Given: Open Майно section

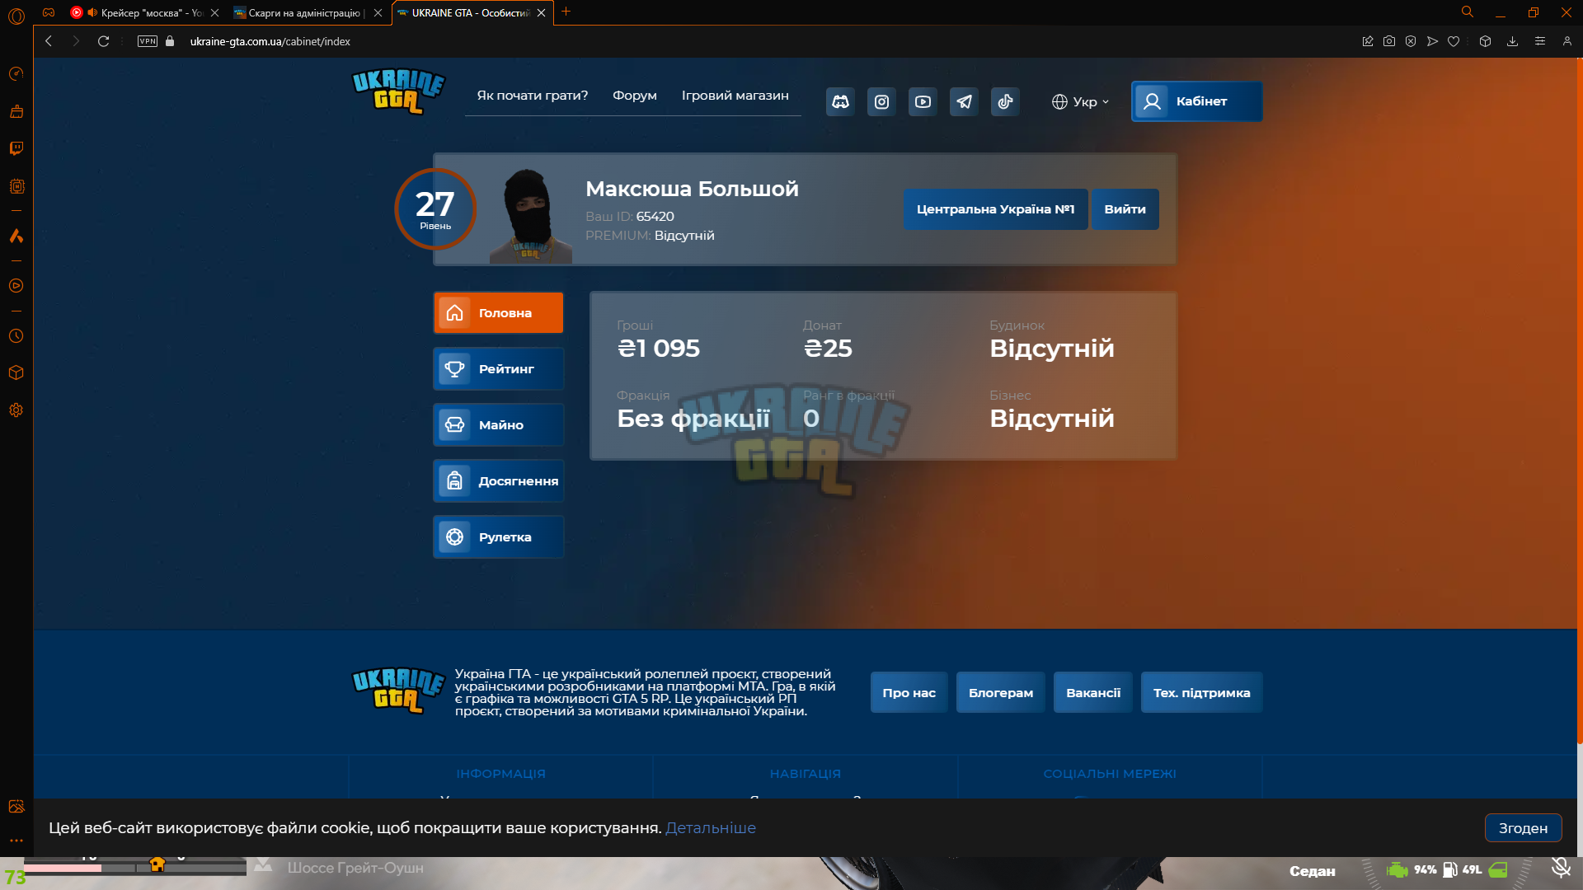Looking at the screenshot, I should 499,425.
